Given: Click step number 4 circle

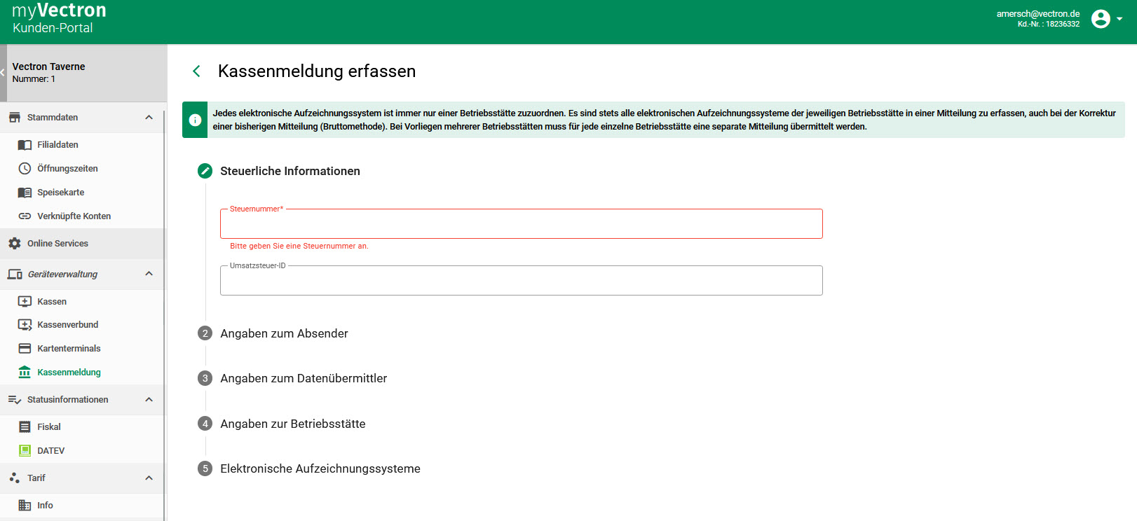Looking at the screenshot, I should (x=205, y=424).
